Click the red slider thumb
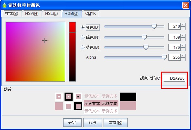This screenshot has height=130, width=191. point(154,26)
